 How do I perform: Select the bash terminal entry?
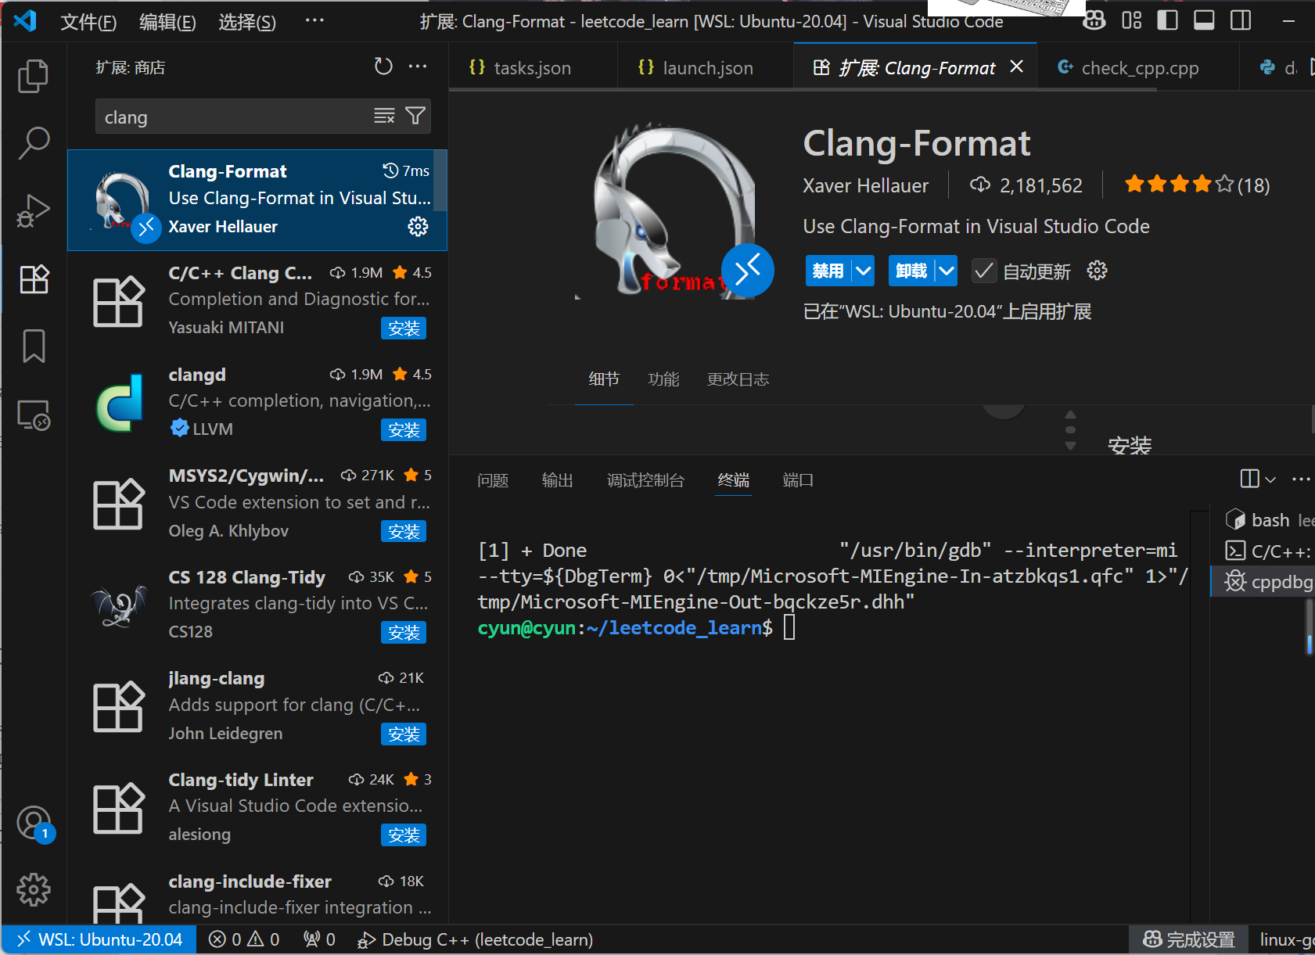point(1269,520)
